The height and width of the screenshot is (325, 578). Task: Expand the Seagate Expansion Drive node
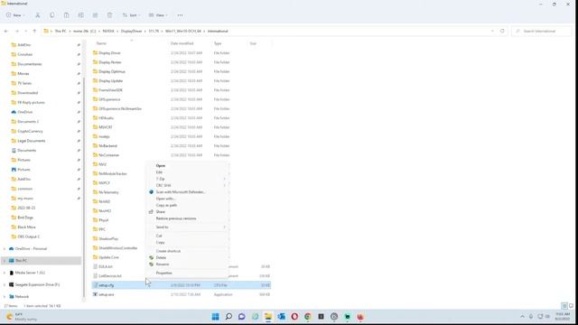pyautogui.click(x=5, y=284)
